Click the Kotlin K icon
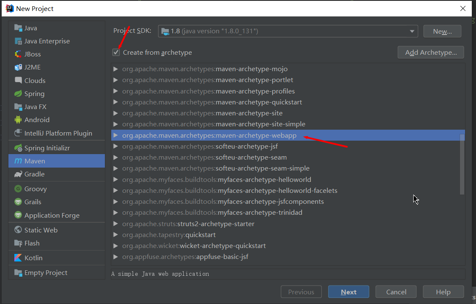 [18, 258]
